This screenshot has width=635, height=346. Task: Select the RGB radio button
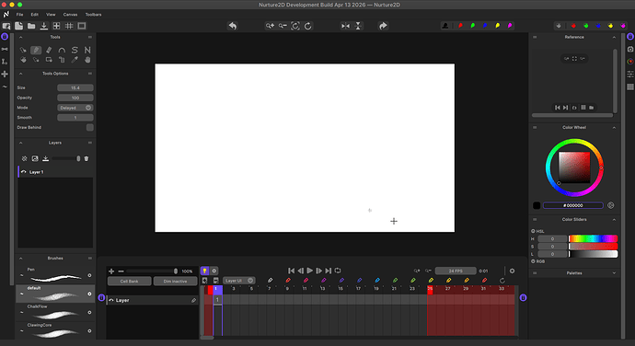coord(534,261)
